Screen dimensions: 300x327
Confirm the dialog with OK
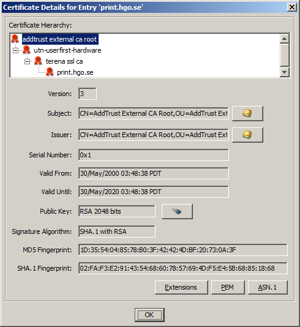pos(149,315)
